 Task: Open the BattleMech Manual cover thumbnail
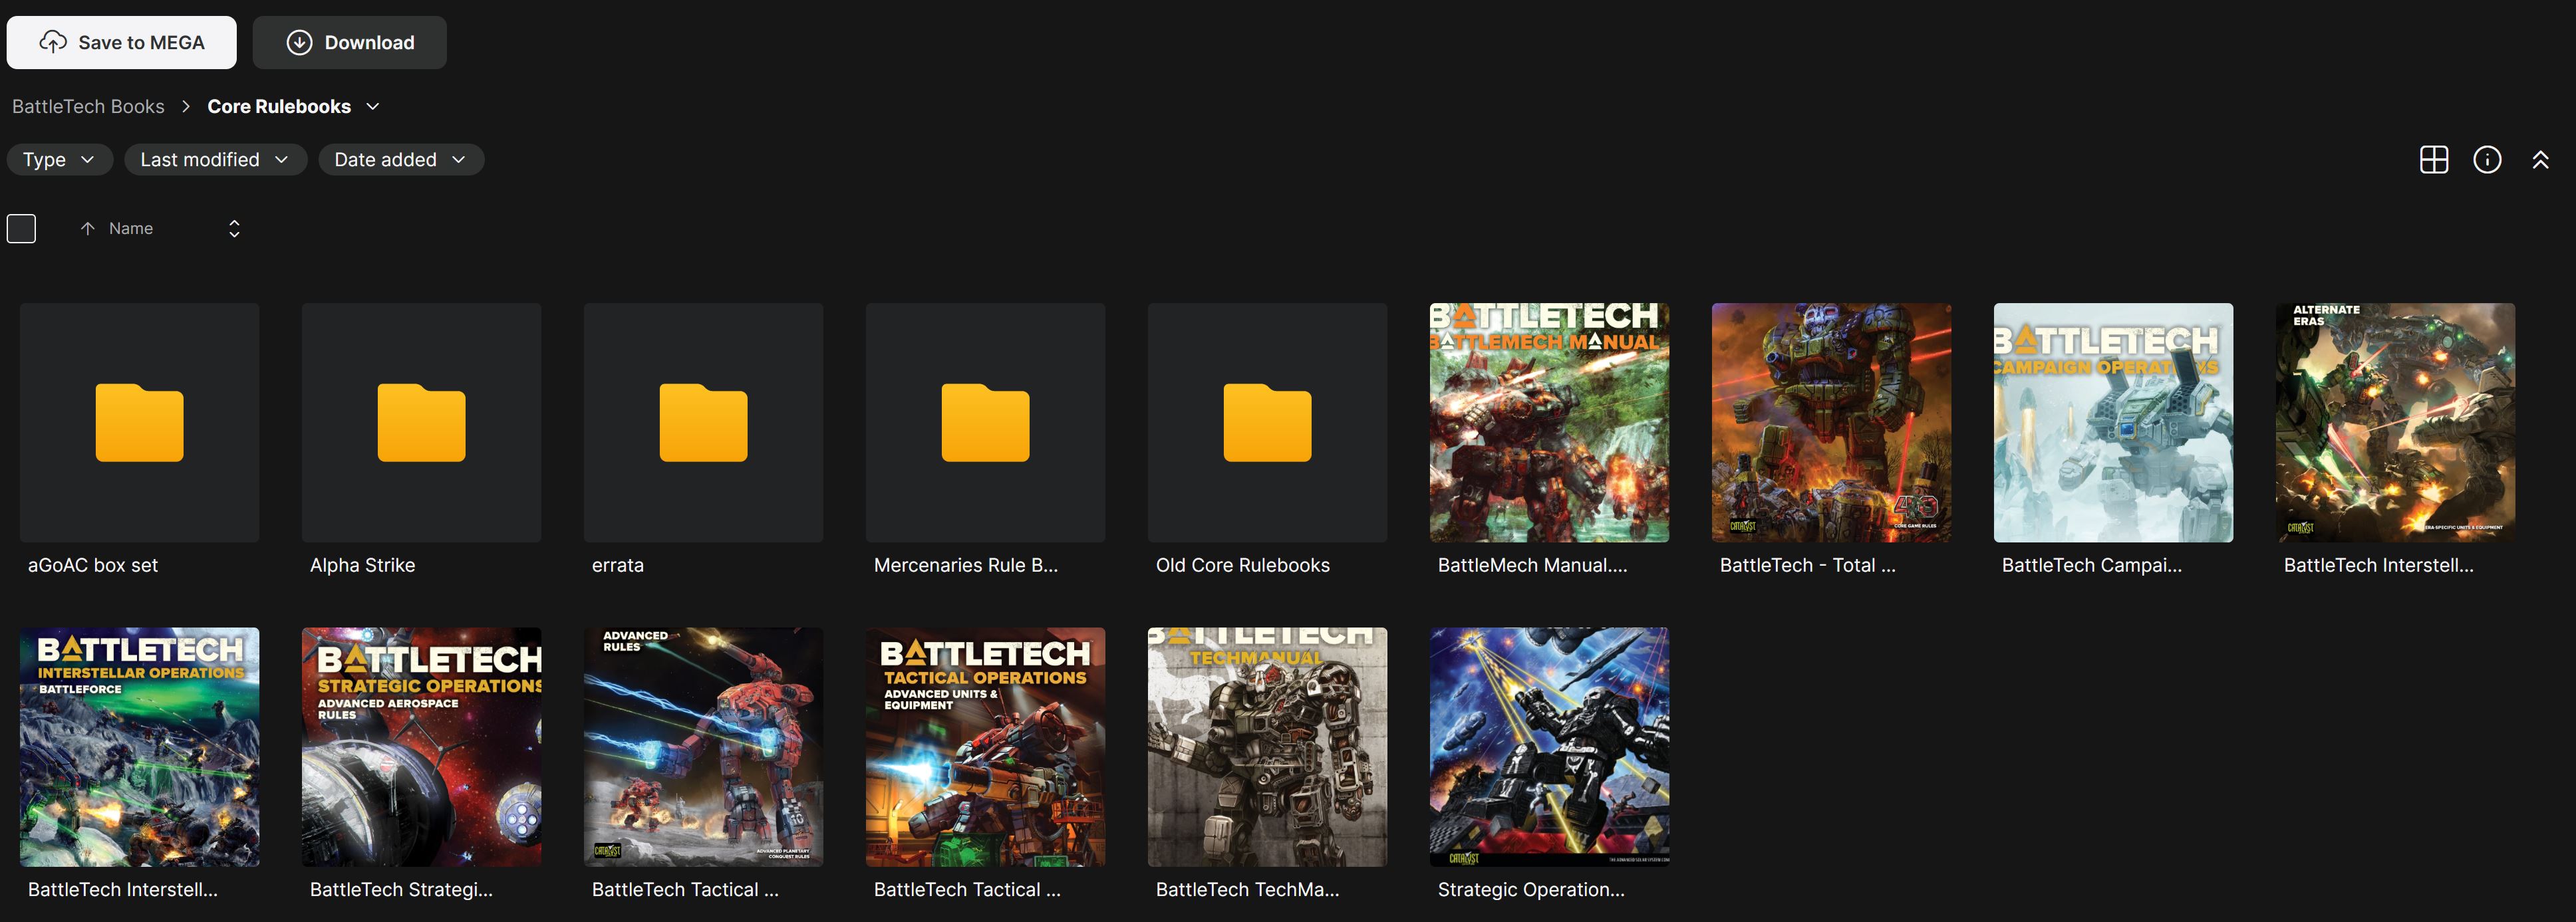tap(1549, 423)
